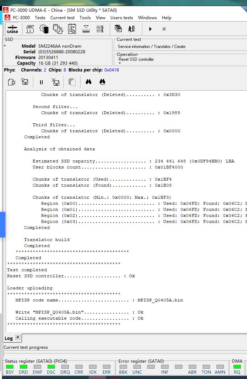Open the Tests menu

[40, 18]
